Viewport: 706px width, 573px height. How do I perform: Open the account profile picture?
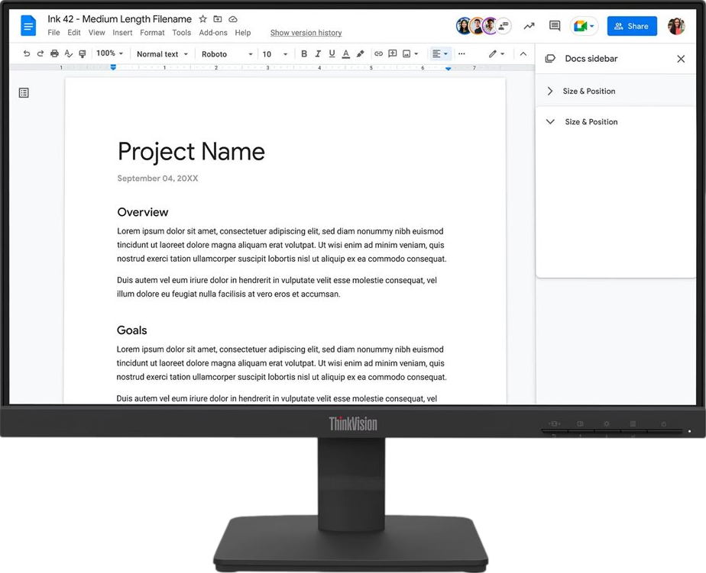coord(676,26)
